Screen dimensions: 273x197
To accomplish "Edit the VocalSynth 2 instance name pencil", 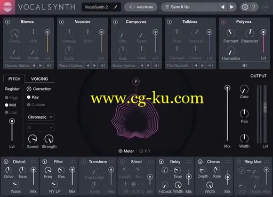I will (x=116, y=7).
